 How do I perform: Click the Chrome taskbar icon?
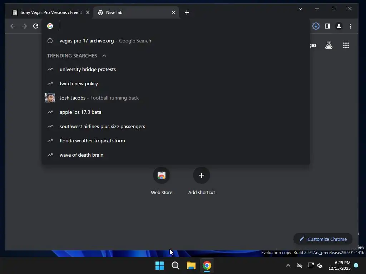pyautogui.click(x=207, y=265)
